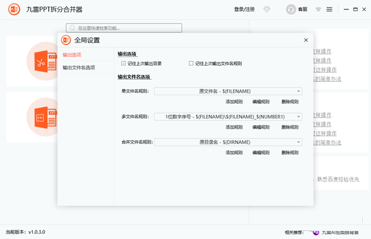Open the 单文件名规则 dropdown

coord(228,91)
